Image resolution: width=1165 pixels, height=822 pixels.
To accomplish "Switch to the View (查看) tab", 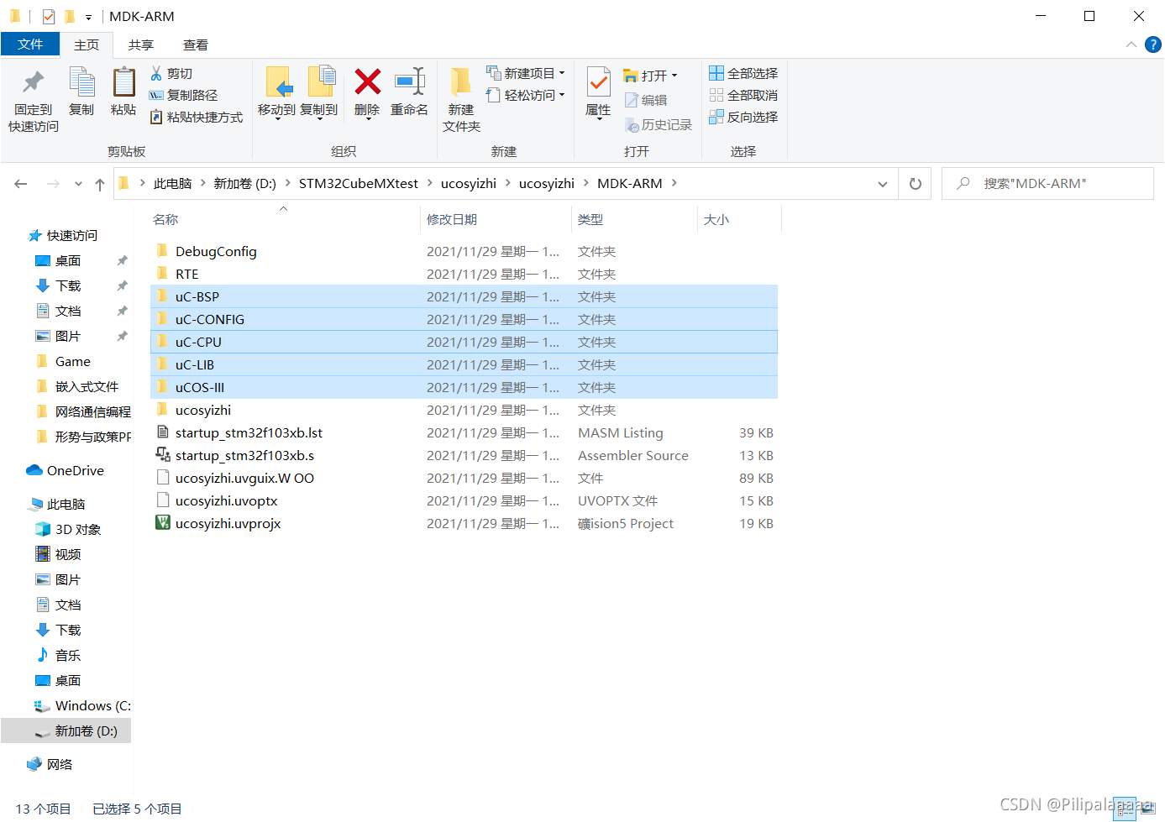I will point(196,45).
